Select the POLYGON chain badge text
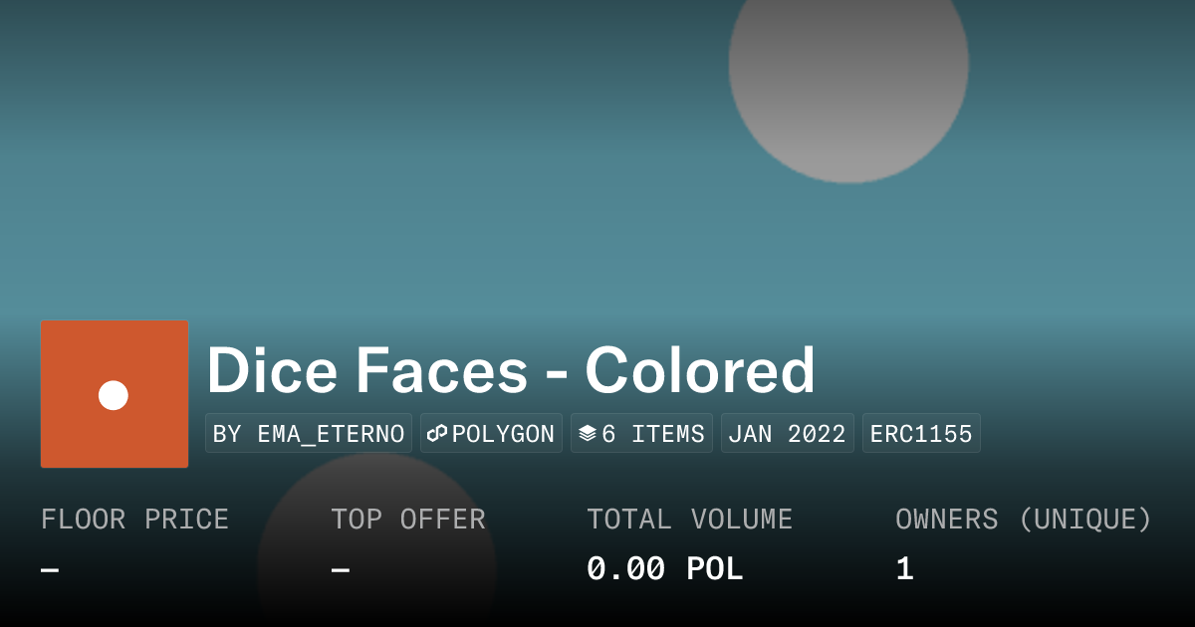 point(503,434)
